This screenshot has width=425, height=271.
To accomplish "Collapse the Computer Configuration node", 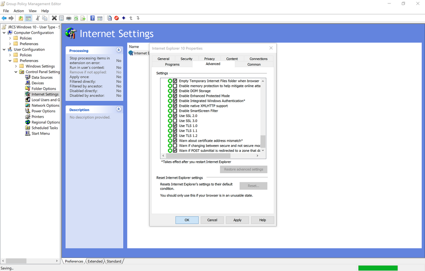I will pos(4,33).
